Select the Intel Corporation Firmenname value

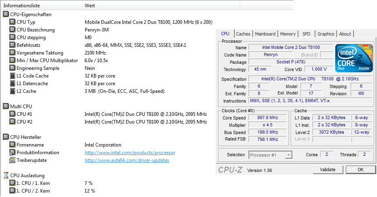(103, 145)
